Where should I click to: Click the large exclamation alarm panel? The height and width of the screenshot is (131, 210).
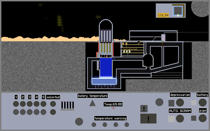tap(148, 118)
